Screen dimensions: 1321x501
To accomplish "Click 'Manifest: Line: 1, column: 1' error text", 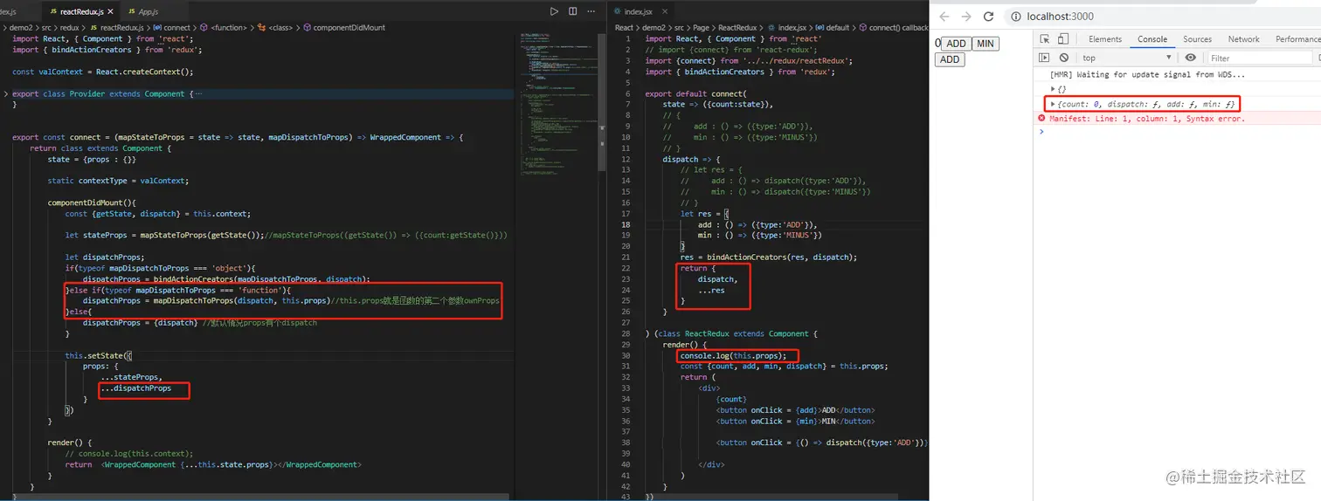I will coord(1147,118).
